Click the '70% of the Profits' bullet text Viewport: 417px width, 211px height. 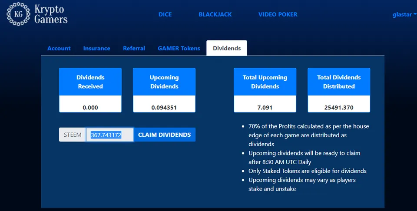click(308, 135)
